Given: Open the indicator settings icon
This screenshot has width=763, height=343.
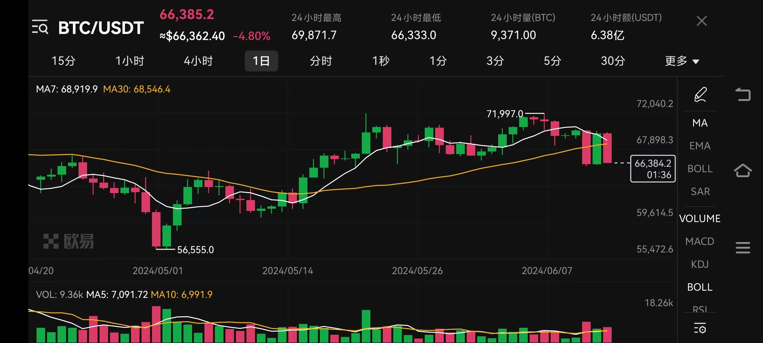Looking at the screenshot, I should (700, 328).
